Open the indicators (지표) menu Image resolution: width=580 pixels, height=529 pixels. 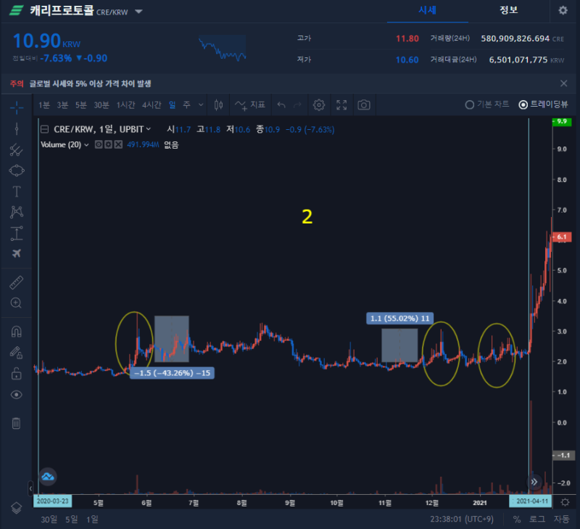click(250, 105)
